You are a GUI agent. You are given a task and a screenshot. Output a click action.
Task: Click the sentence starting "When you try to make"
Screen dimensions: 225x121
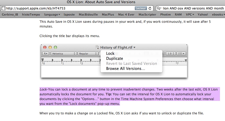[122, 113]
